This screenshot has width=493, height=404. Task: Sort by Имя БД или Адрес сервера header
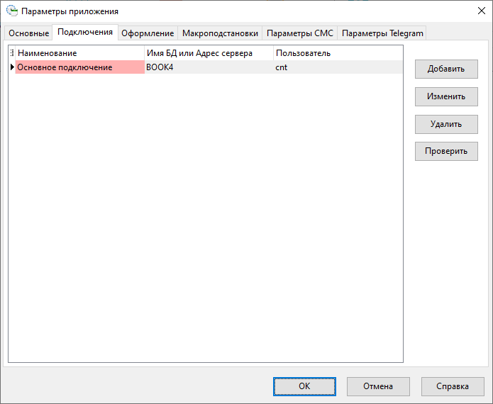pos(209,53)
